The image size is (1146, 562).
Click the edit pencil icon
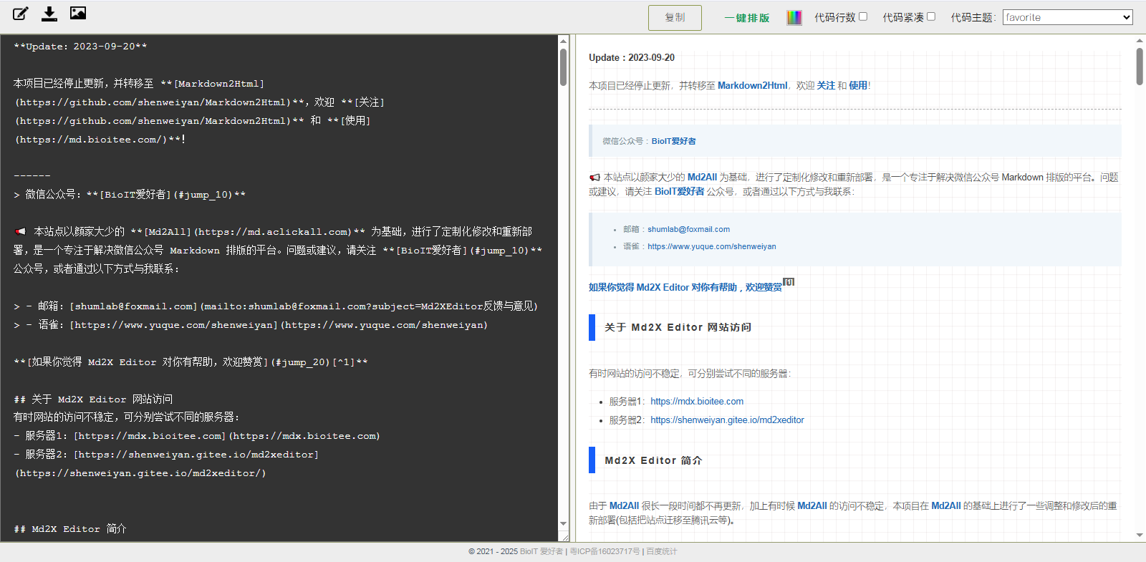21,14
